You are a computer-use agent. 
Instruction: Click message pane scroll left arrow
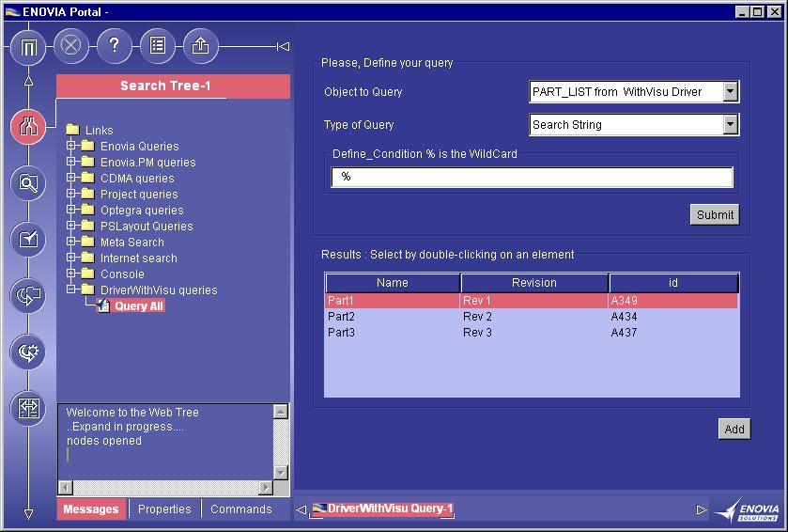pos(66,487)
